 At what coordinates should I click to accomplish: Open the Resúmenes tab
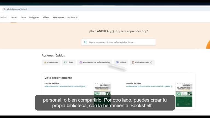[59, 17]
